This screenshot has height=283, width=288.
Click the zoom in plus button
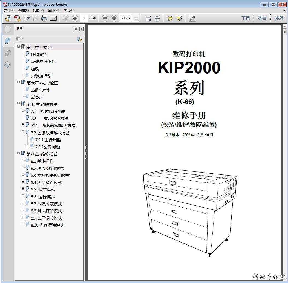tap(114, 18)
